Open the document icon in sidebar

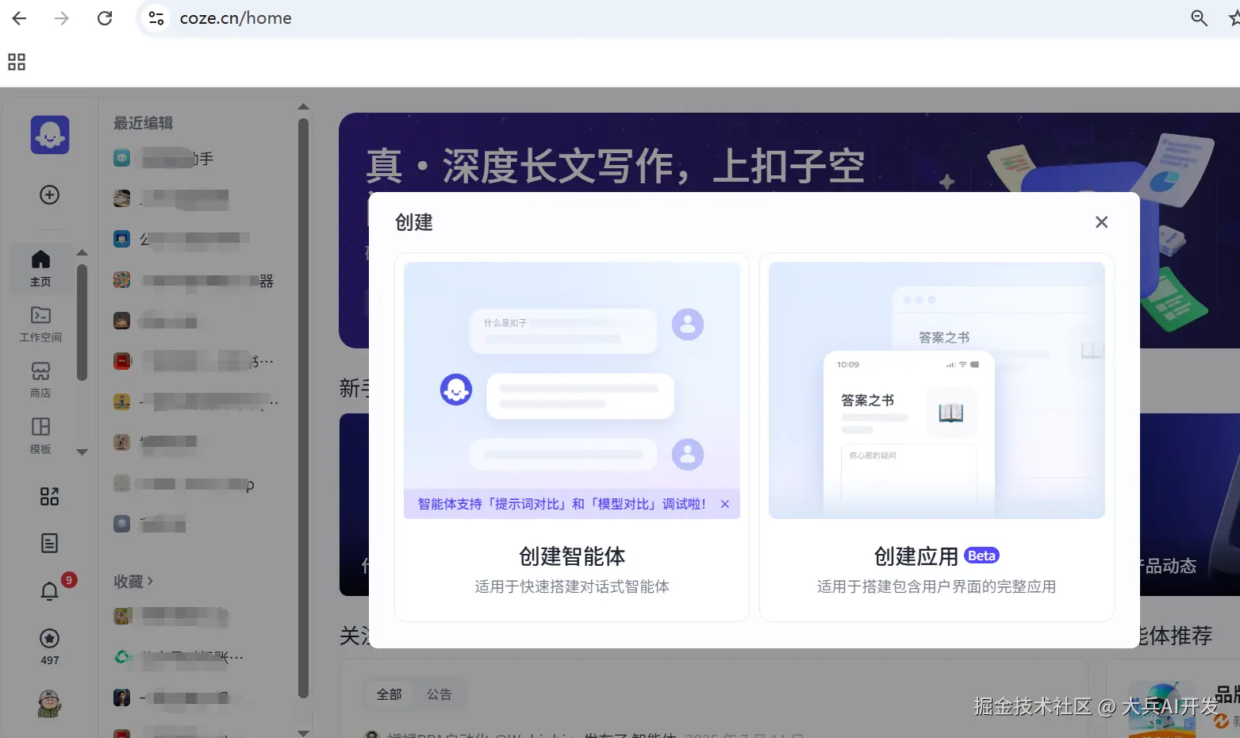49,544
